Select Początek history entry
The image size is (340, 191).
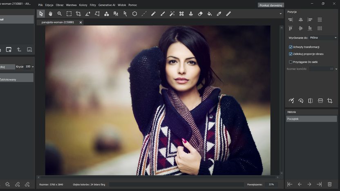pyautogui.click(x=311, y=119)
